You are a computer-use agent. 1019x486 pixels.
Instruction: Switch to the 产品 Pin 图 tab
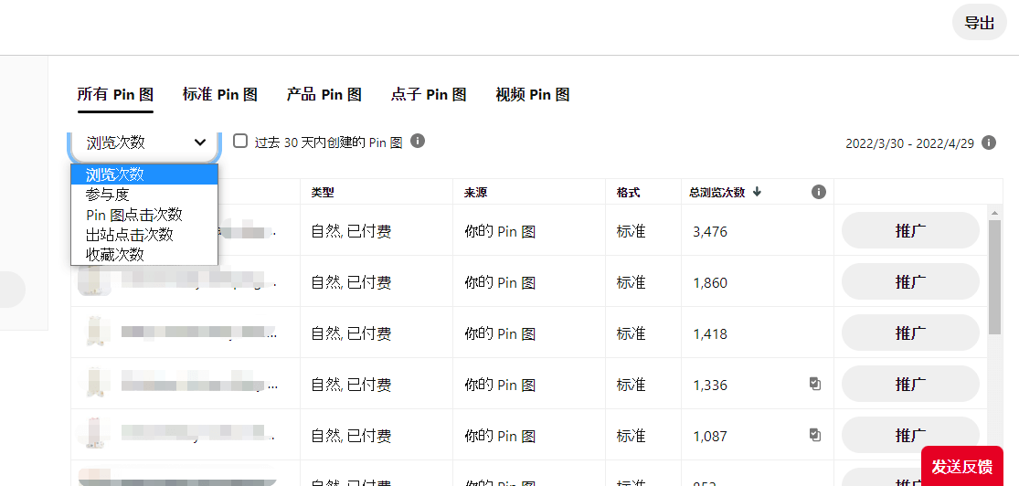(324, 95)
